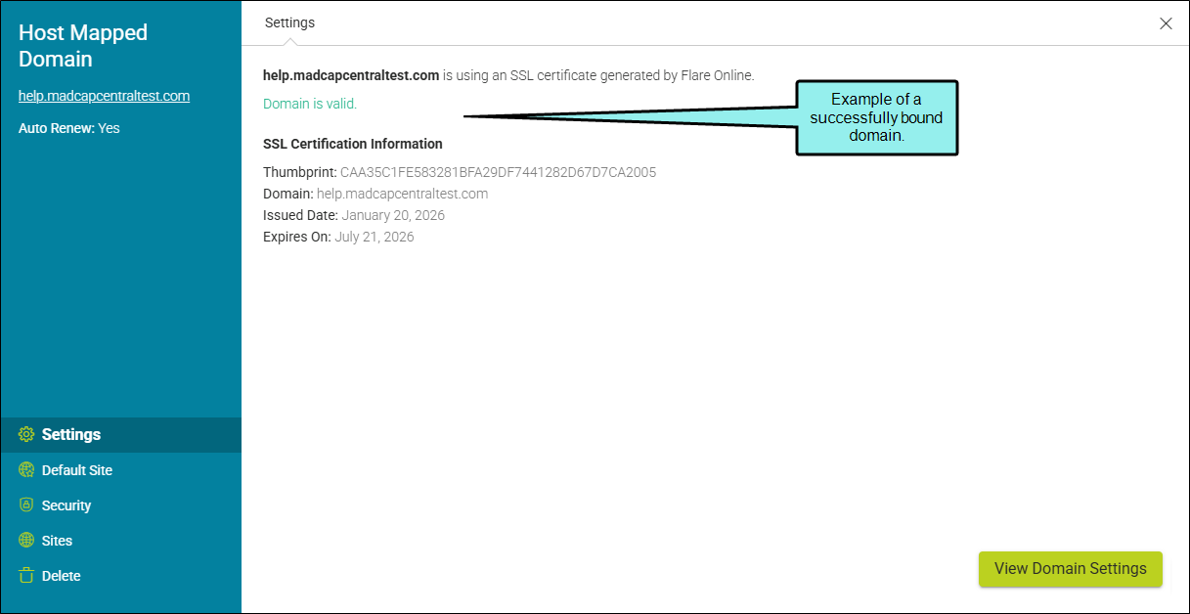Screen dimensions: 1190x614
Task: Click the Auto Renew: Yes text
Action: pos(69,128)
